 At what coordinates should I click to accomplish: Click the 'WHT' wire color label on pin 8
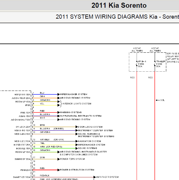pos(42,118)
